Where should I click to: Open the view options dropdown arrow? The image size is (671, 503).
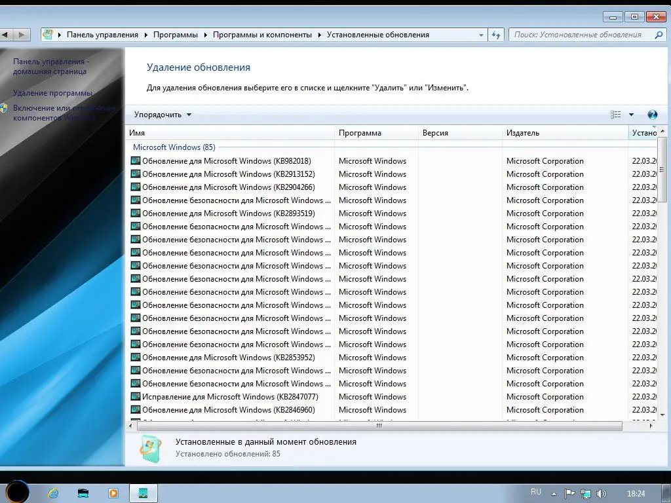coord(631,115)
